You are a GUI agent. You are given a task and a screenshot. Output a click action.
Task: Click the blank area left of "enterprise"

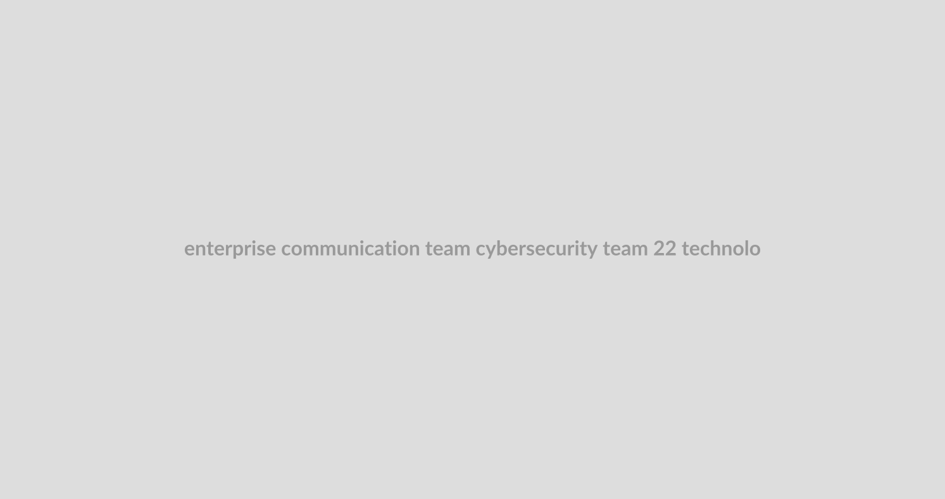pos(89,249)
